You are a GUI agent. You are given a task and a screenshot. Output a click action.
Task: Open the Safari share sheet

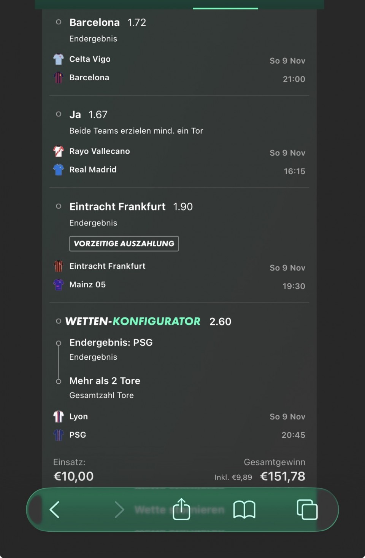pos(181,509)
